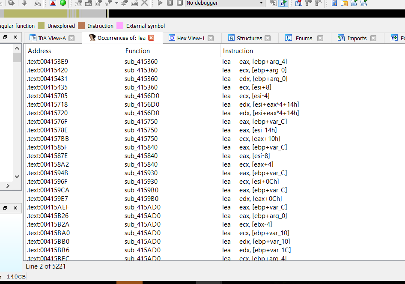This screenshot has height=284, width=405.
Task: Open the 'No debugger' dropdown
Action: pos(261,3)
